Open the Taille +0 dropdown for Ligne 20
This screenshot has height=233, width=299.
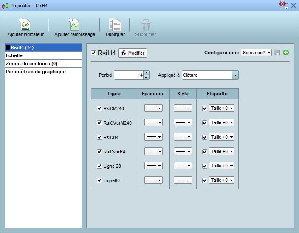(x=222, y=166)
